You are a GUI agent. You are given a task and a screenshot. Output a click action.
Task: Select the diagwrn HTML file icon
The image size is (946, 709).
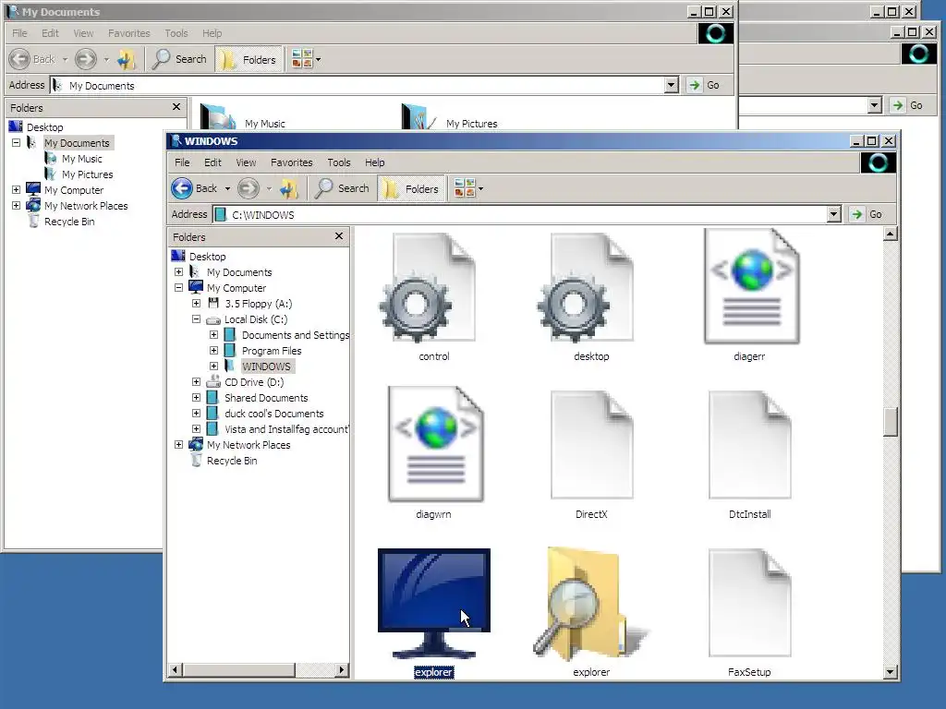tap(435, 444)
